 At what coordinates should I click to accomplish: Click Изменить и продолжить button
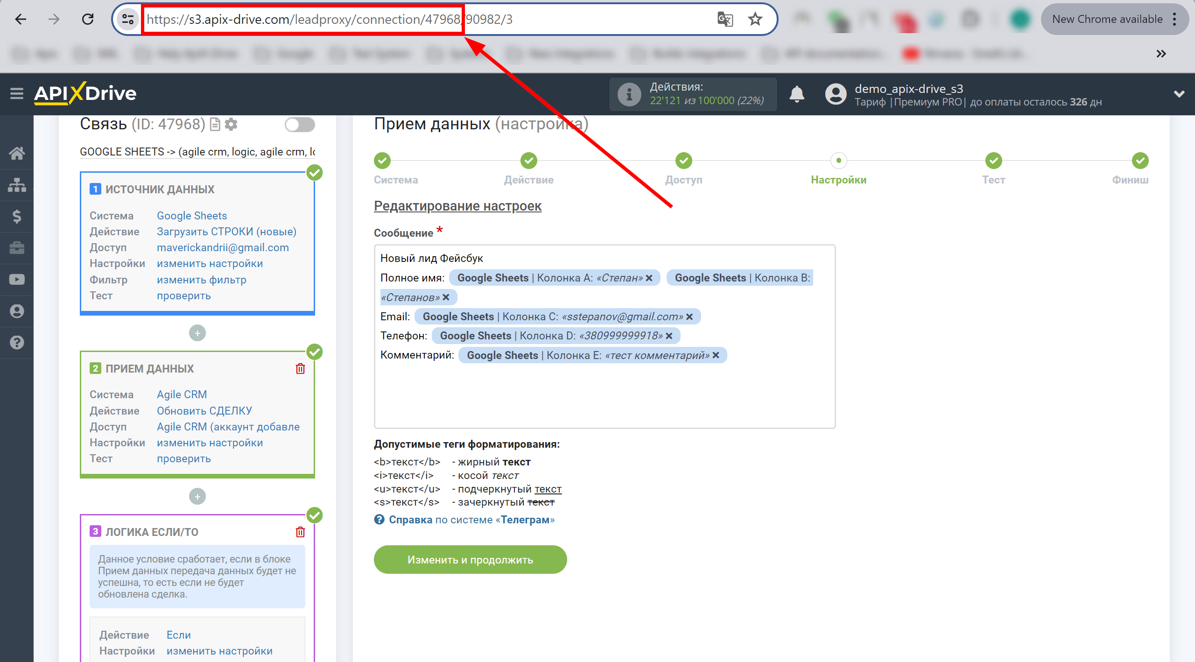click(x=471, y=559)
